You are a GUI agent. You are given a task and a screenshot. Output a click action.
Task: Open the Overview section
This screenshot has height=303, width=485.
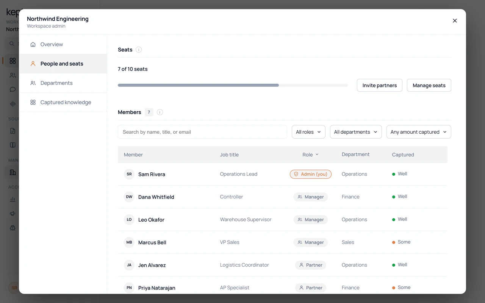(x=63, y=44)
